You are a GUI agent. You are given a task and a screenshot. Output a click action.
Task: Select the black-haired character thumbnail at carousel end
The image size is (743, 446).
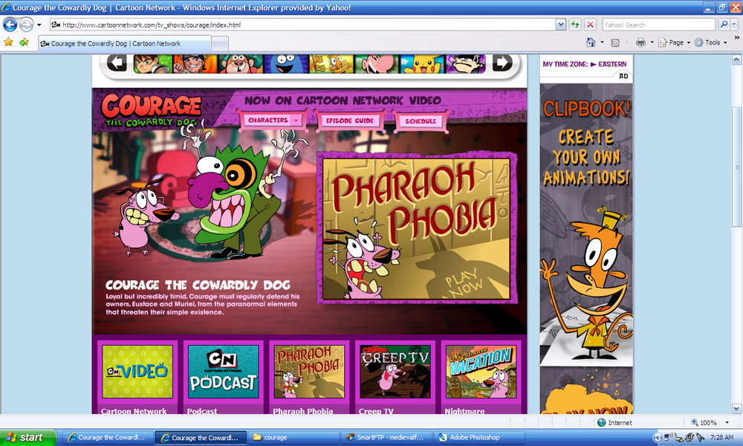465,63
